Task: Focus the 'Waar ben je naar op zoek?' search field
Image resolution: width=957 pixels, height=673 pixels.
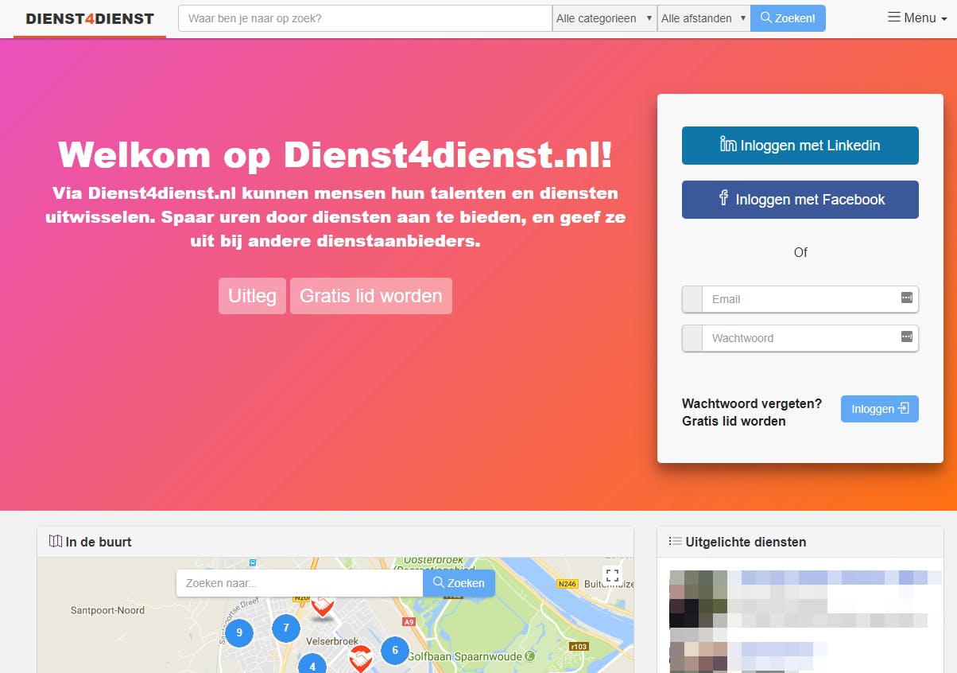Action: (x=365, y=18)
